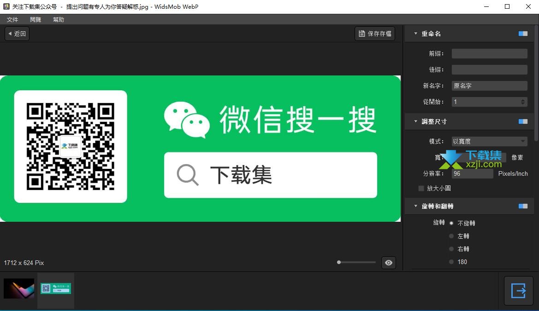
Task: Click the 1712 x 624 Pix size text
Action: click(24, 263)
